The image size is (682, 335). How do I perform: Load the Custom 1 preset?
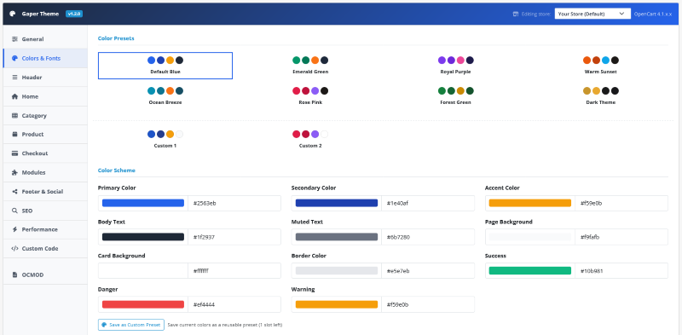[165, 140]
